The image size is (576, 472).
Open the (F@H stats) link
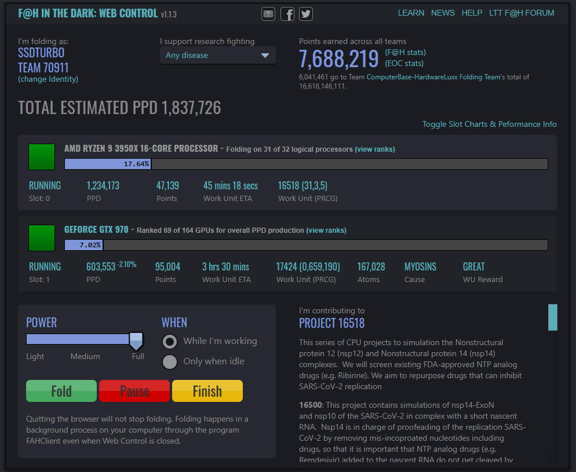tap(406, 52)
